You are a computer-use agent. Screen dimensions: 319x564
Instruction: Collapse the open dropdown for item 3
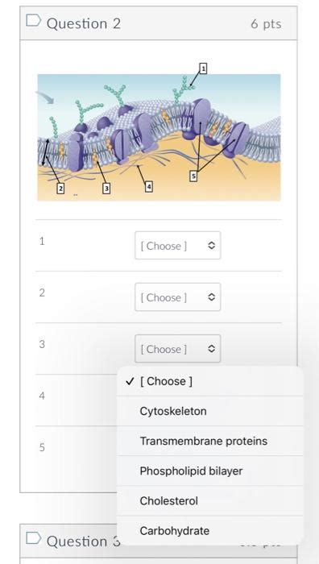point(178,349)
